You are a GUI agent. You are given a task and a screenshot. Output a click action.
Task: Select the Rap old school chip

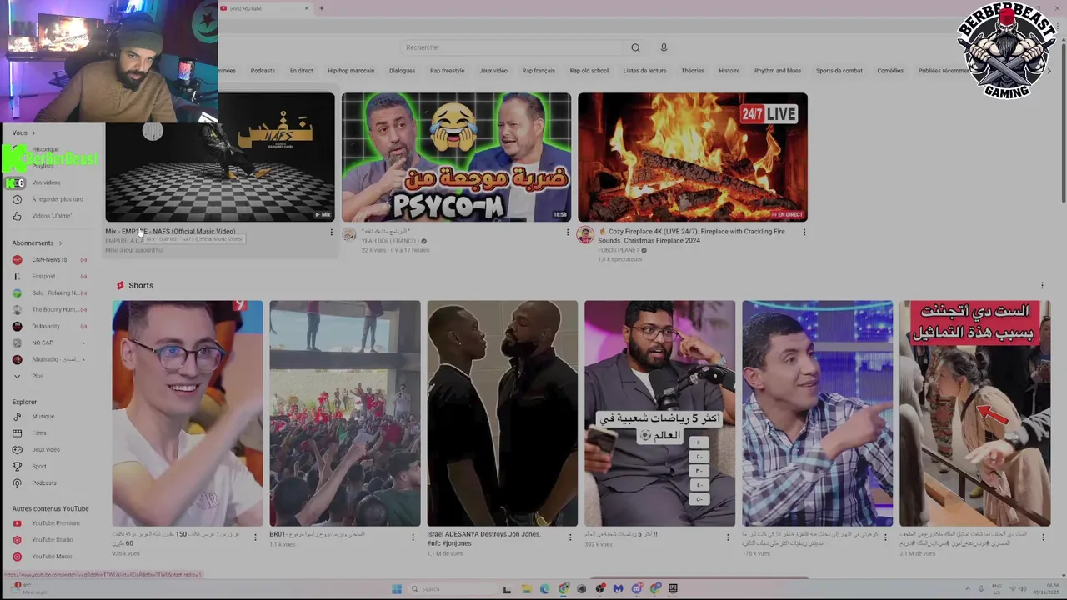pos(589,71)
